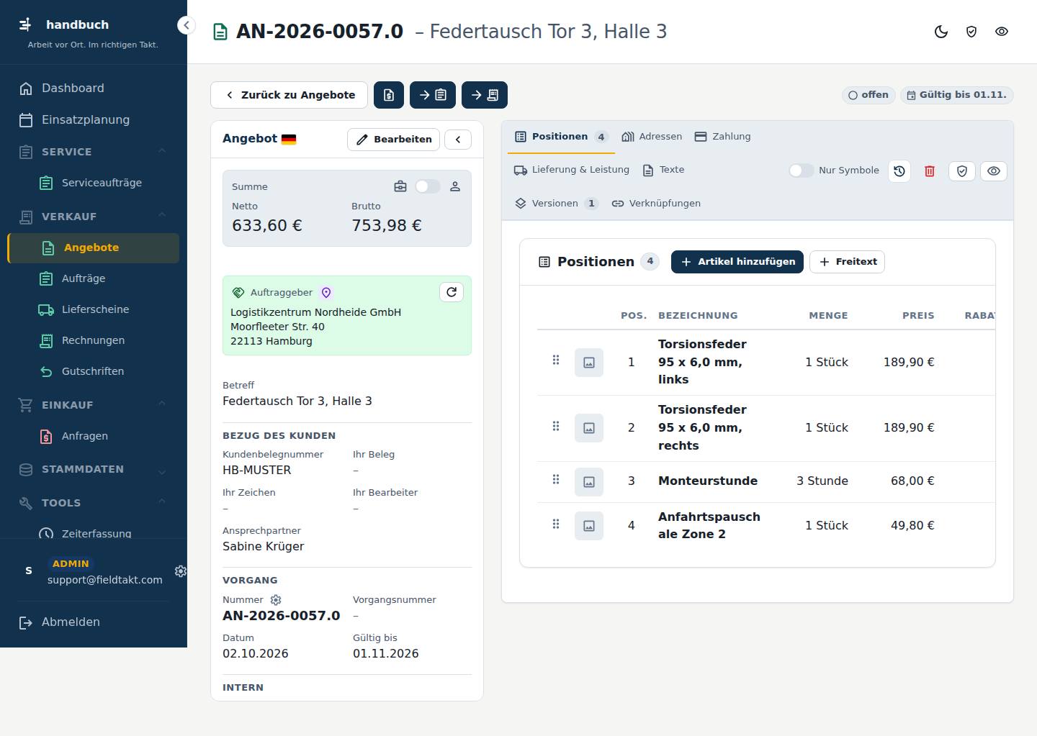Viewport: 1037px width, 736px height.
Task: Open history clock icon in tab bar
Action: [899, 171]
